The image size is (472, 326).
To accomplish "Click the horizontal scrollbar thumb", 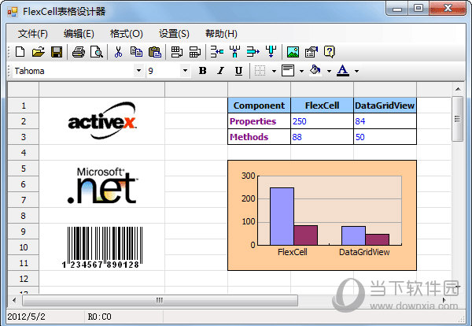I will point(160,300).
